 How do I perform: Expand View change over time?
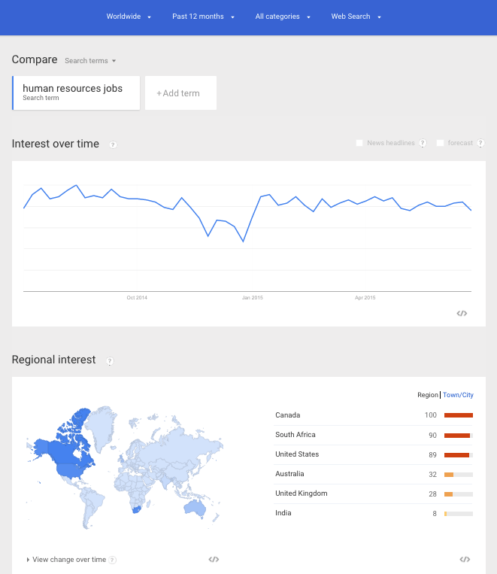pos(68,560)
